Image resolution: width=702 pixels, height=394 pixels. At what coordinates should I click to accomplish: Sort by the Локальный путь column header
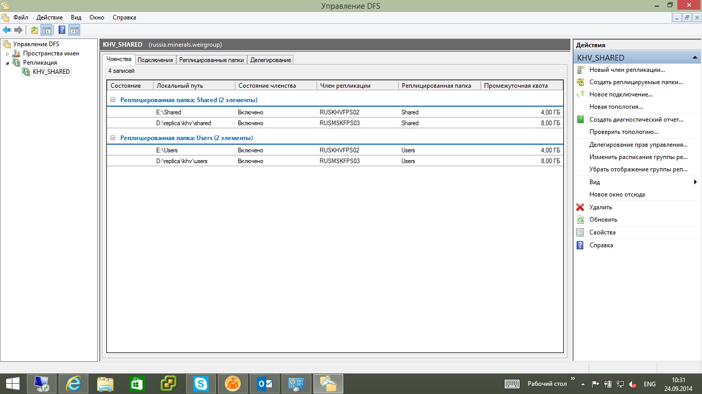pyautogui.click(x=194, y=86)
